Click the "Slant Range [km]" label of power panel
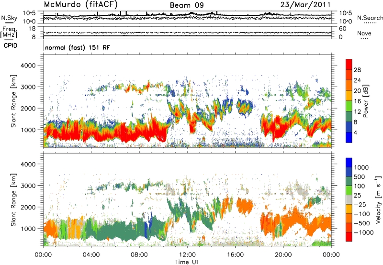Viewport: 383px width, 265px height. coord(13,101)
